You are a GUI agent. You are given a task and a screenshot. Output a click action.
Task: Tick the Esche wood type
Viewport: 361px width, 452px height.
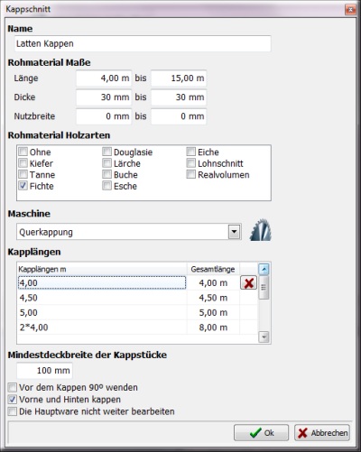pos(106,186)
